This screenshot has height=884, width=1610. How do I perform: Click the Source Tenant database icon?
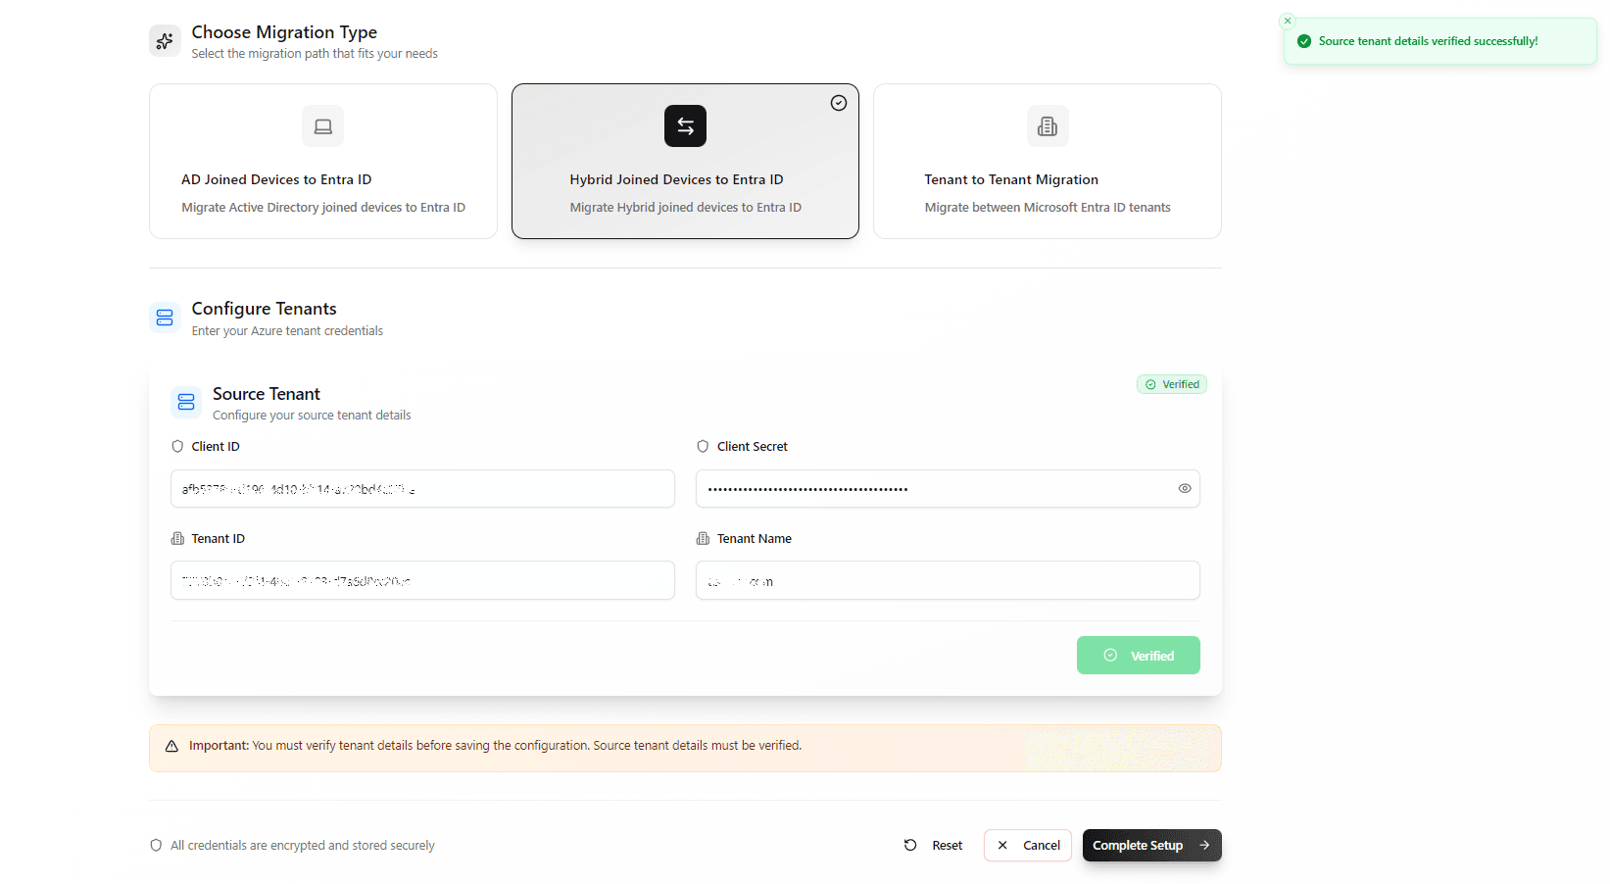pyautogui.click(x=185, y=402)
